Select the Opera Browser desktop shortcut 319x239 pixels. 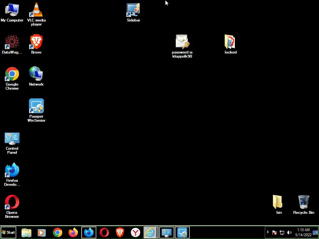point(12,207)
